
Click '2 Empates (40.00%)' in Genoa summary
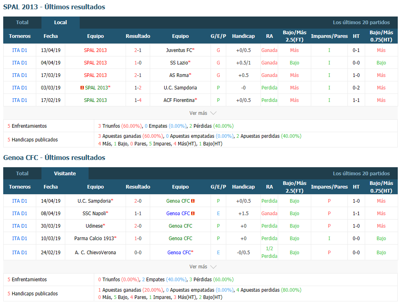point(164,280)
